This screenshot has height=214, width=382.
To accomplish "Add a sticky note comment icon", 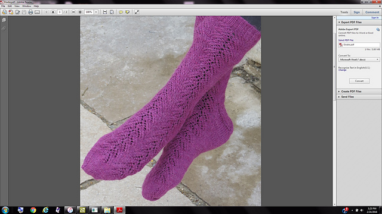I will [121, 12].
